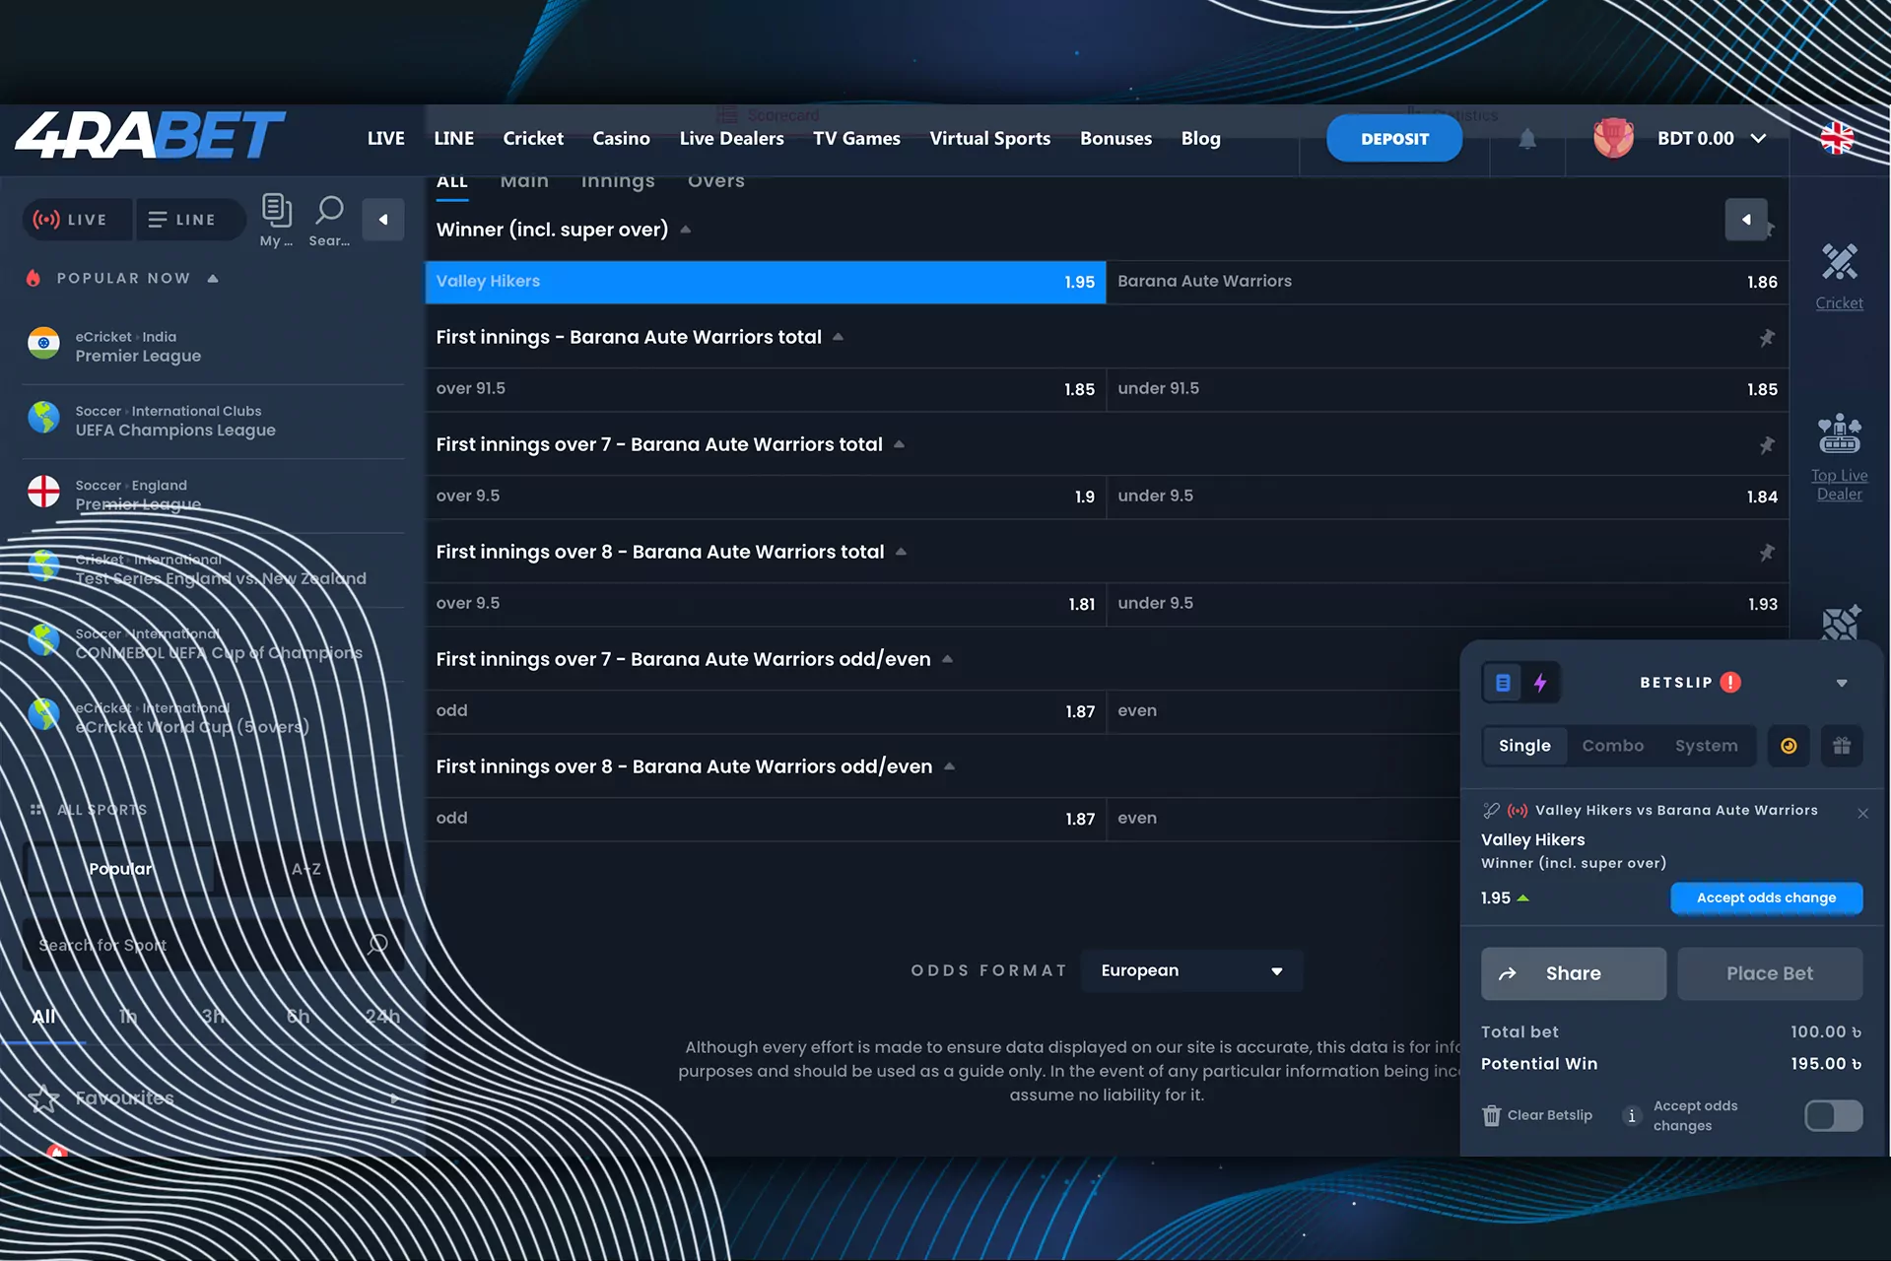Pin the First innings over 7 total market
Image resolution: width=1891 pixels, height=1261 pixels.
[1767, 445]
